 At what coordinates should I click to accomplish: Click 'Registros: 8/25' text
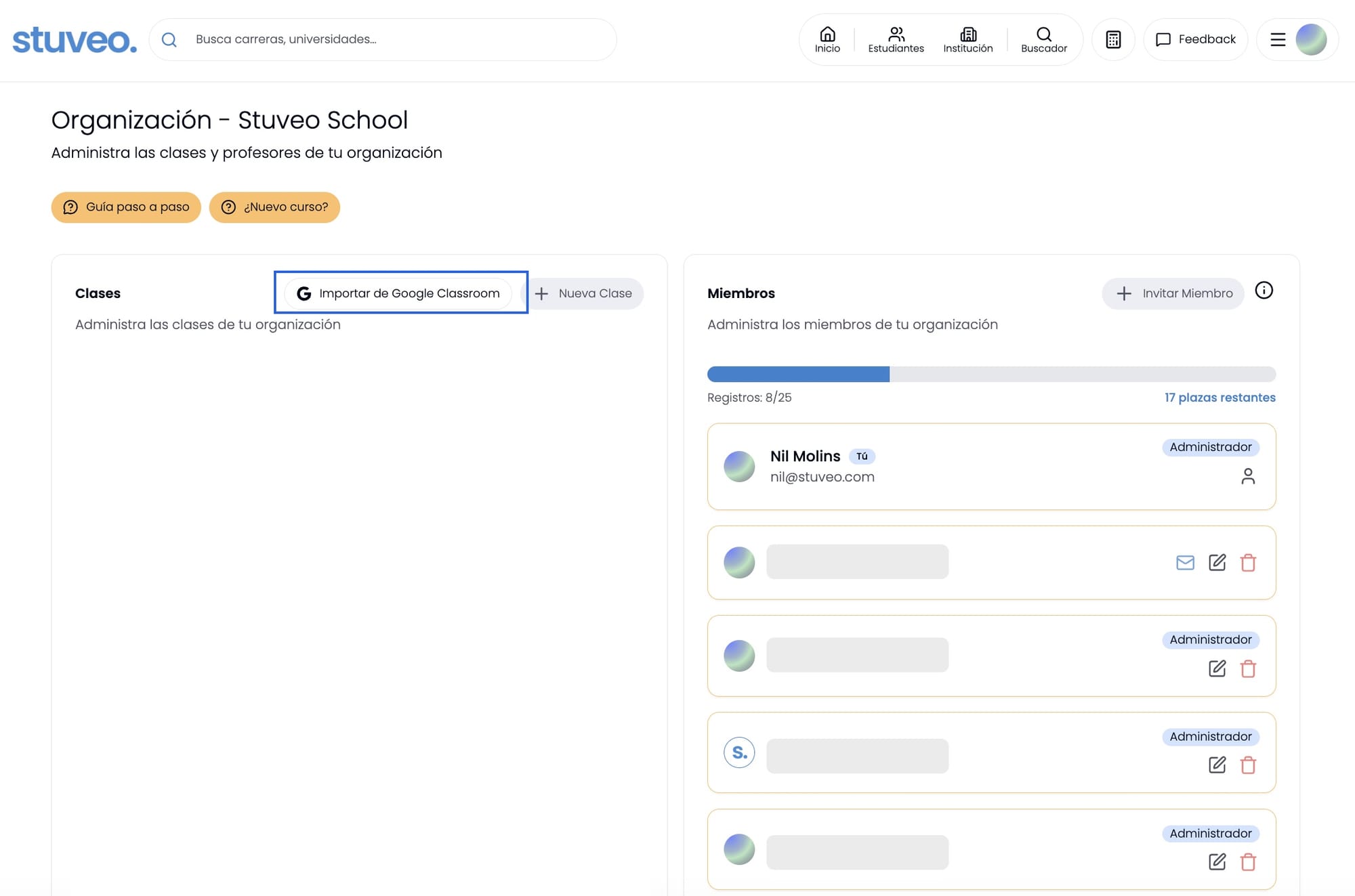[x=749, y=398]
